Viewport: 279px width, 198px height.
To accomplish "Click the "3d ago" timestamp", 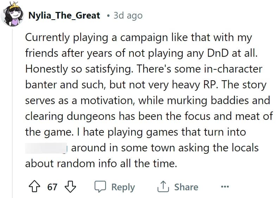I will pos(128,15).
